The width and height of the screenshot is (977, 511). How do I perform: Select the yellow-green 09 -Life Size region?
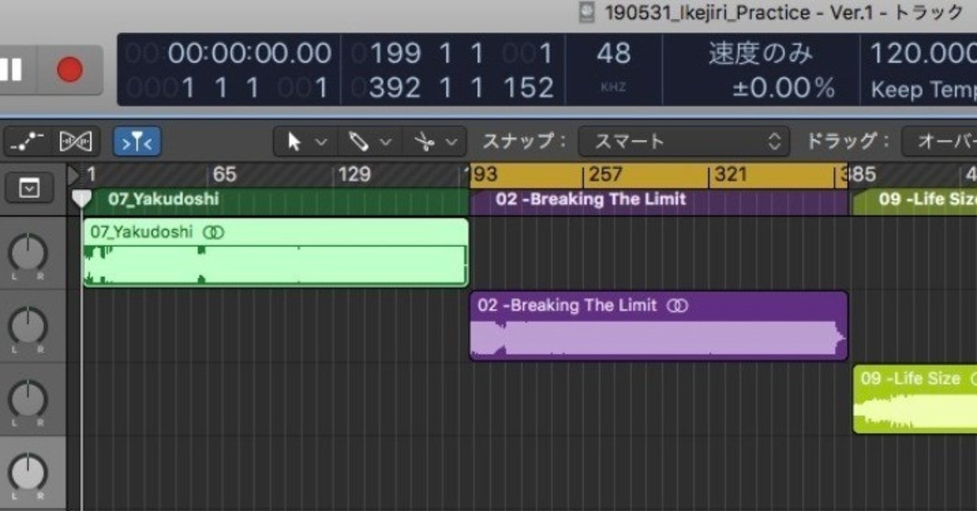pyautogui.click(x=914, y=398)
